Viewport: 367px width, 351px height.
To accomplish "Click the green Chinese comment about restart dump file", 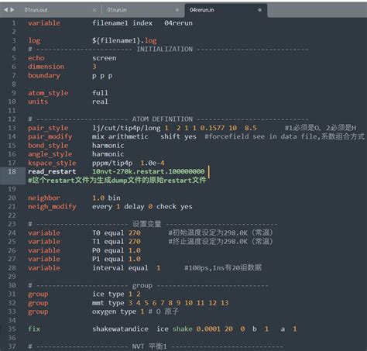I will (117, 181).
